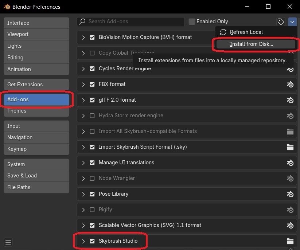300x250 pixels.
Task: Expand the BioVision Motion Capture entry
Action: click(x=83, y=37)
